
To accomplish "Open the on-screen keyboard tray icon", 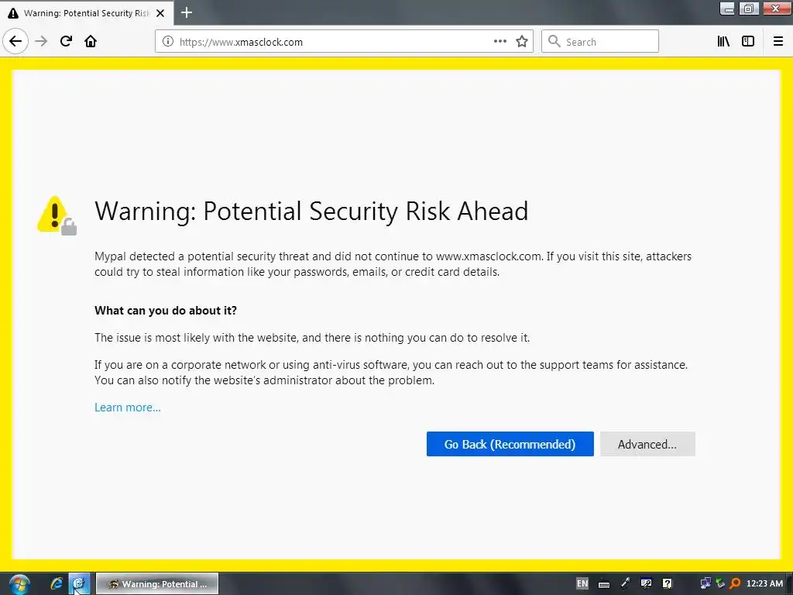I will [x=604, y=584].
